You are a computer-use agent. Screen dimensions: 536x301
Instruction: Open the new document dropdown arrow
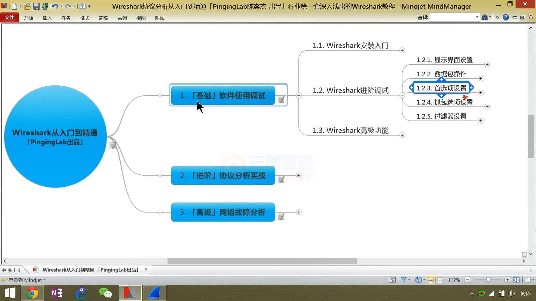pos(21,6)
